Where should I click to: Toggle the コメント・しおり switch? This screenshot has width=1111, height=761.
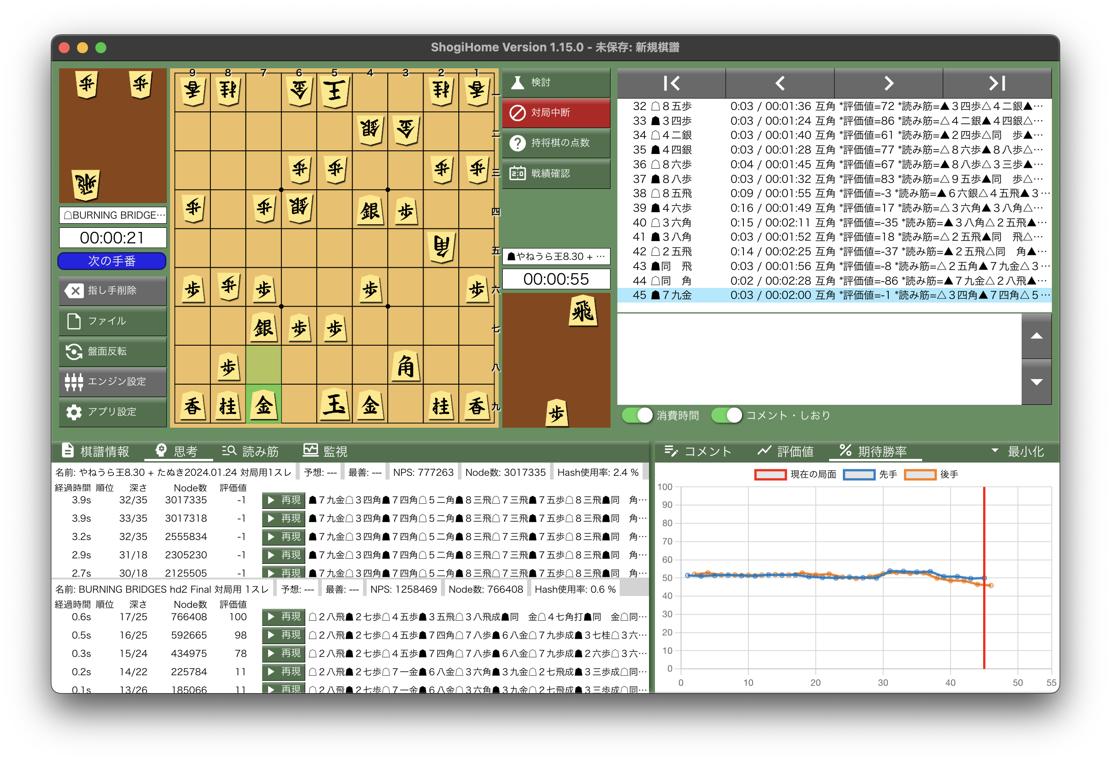pos(726,415)
